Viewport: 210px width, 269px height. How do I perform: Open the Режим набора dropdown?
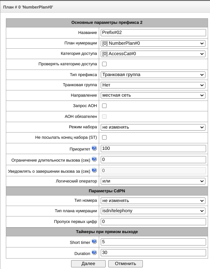(153, 127)
